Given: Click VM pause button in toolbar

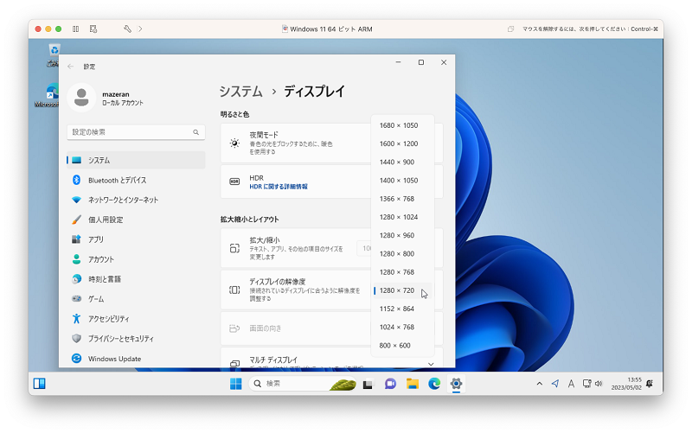Looking at the screenshot, I should click(76, 29).
